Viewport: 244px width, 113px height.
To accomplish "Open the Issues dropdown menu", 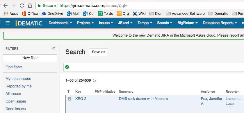I will click(106, 23).
